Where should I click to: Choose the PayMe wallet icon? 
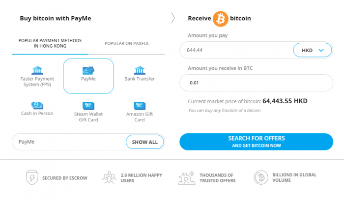click(88, 70)
